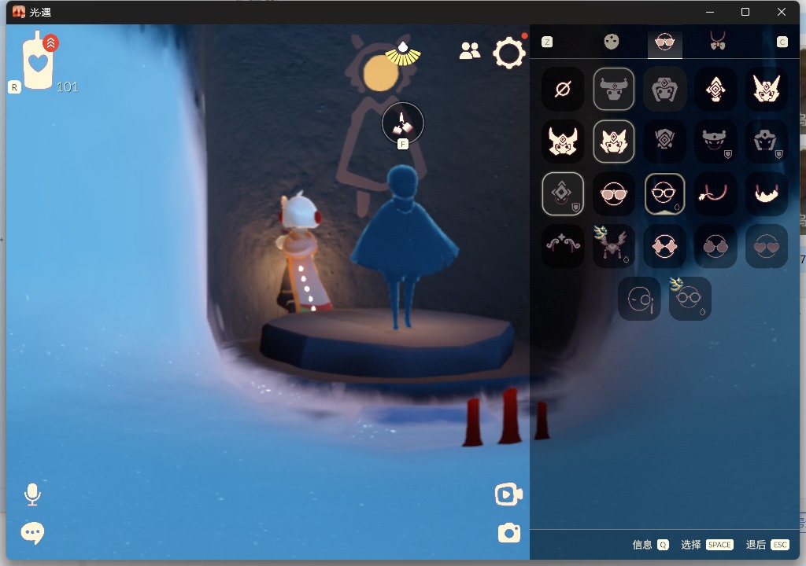Activate the candle offering prompt marked F
Viewport: 806px width, 566px height.
tap(402, 124)
